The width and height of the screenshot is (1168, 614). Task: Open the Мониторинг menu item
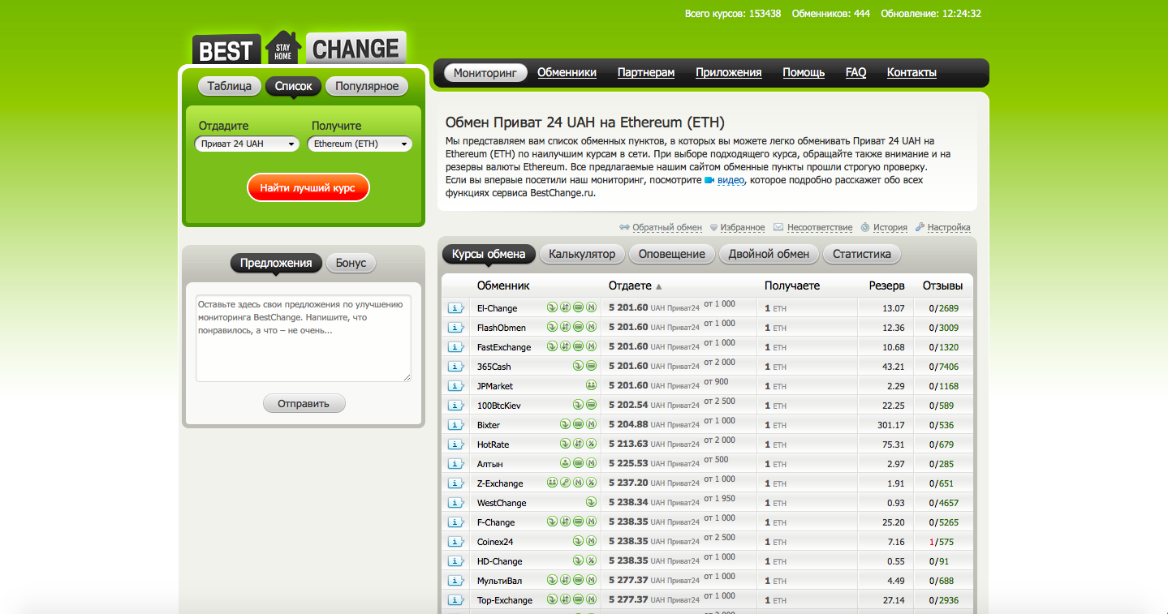coord(485,73)
